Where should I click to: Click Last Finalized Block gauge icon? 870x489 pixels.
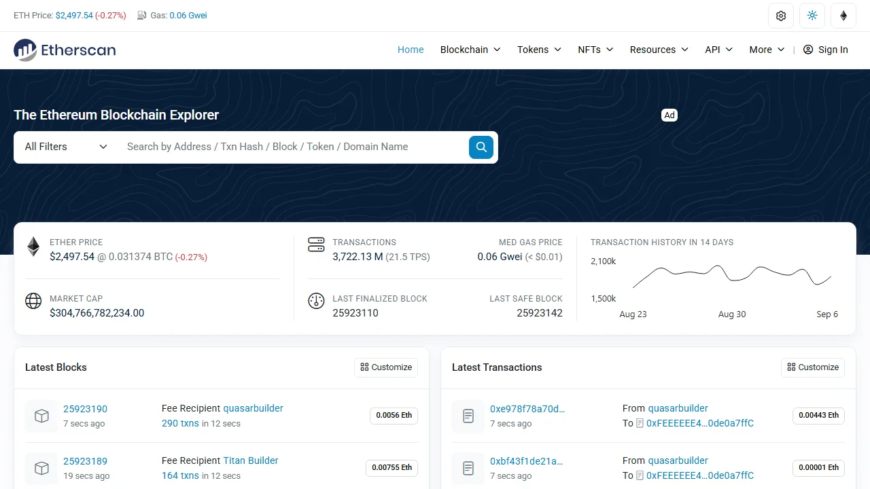pos(316,301)
